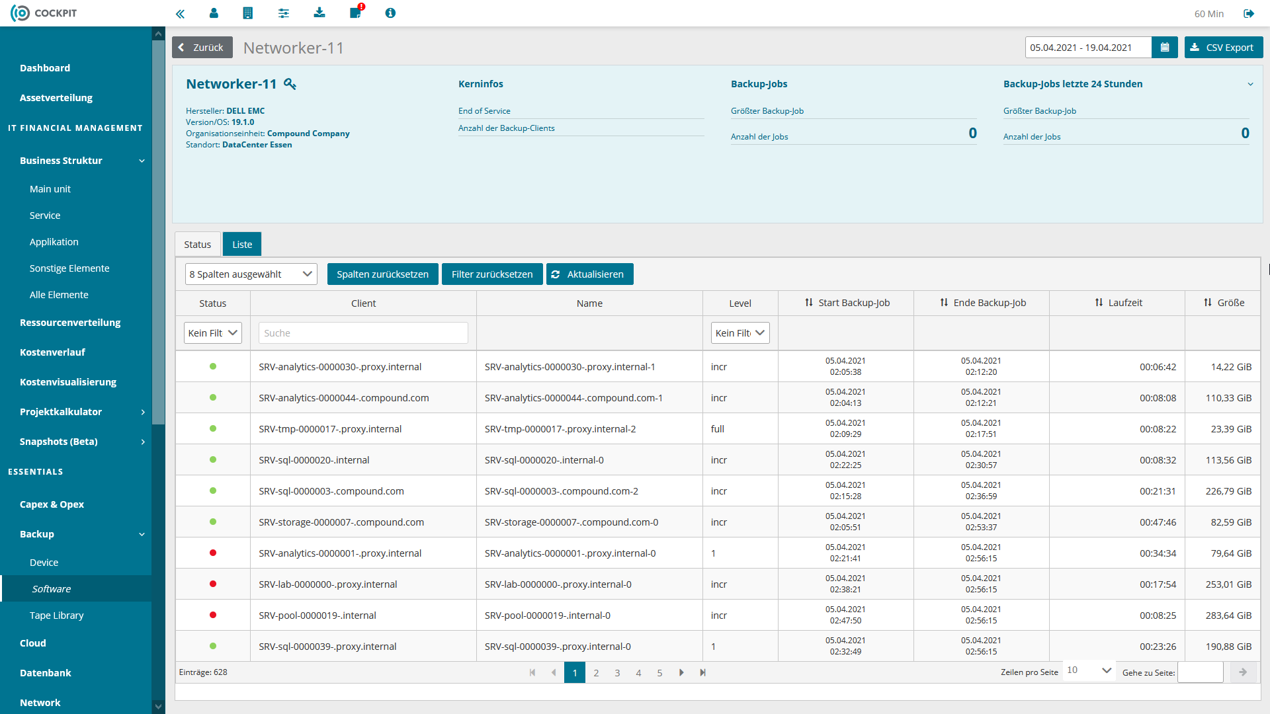Click the date range input field
Screen dimensions: 1270x714
point(1088,48)
